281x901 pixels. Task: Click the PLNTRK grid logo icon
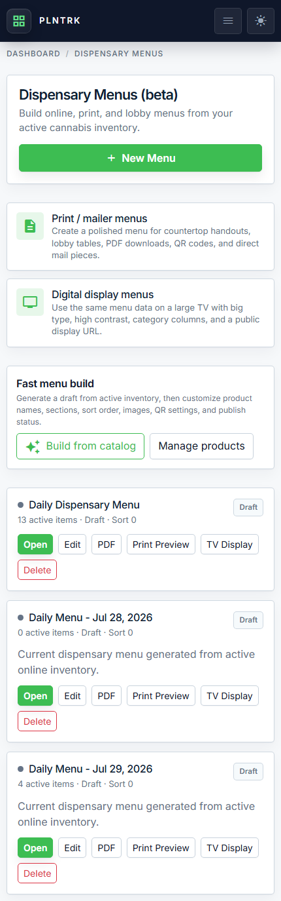19,20
